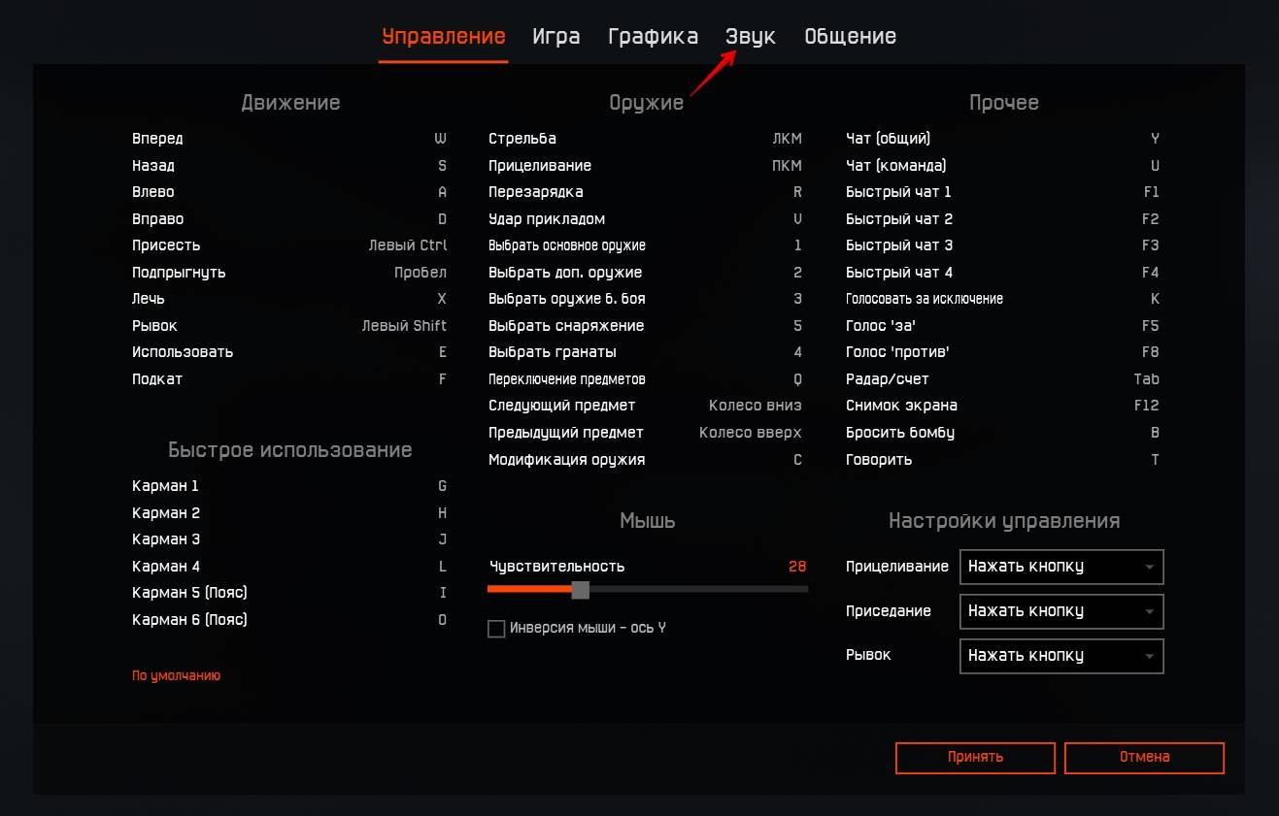
Task: Edit the Следующий предмет binding Колесо вниз
Action: [756, 406]
